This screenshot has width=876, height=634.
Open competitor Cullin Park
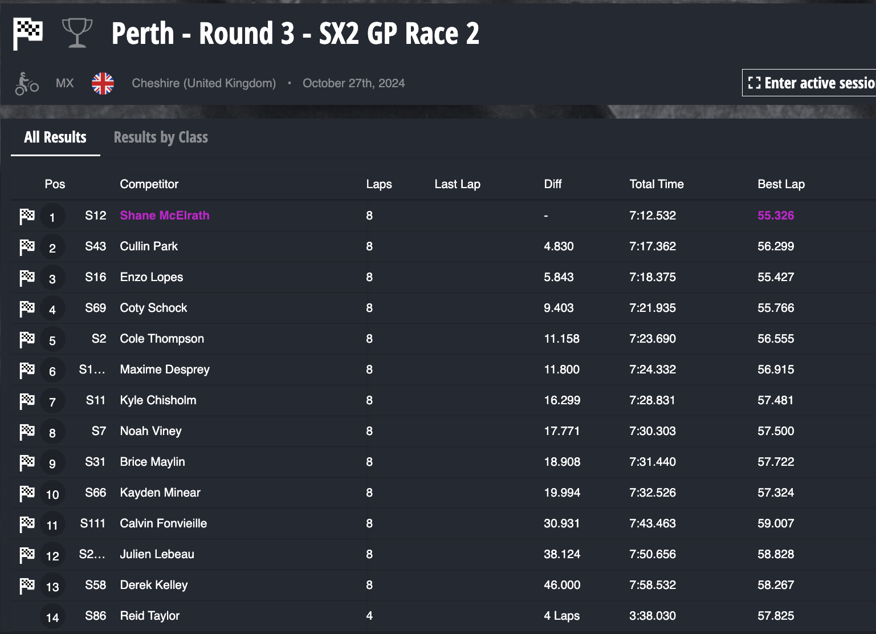click(x=149, y=246)
